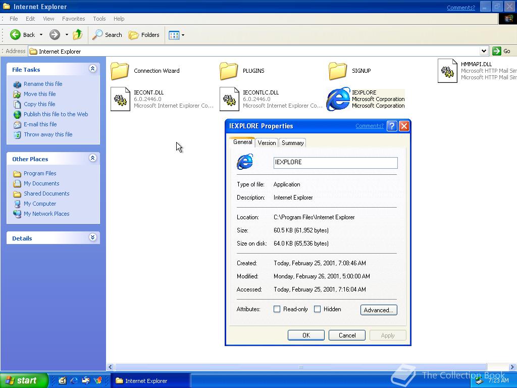The image size is (517, 388).
Task: Click the horizontal scrollbar thumb
Action: [x=300, y=367]
